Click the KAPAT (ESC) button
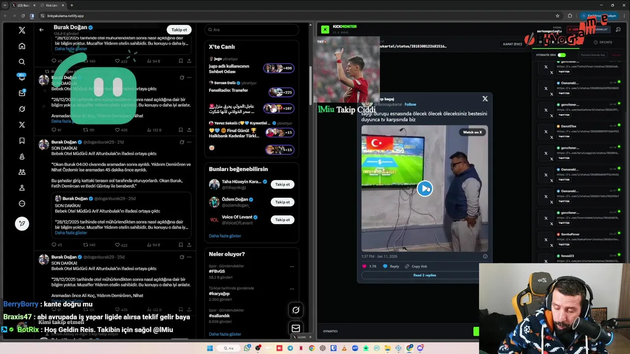630x354 pixels. click(512, 44)
